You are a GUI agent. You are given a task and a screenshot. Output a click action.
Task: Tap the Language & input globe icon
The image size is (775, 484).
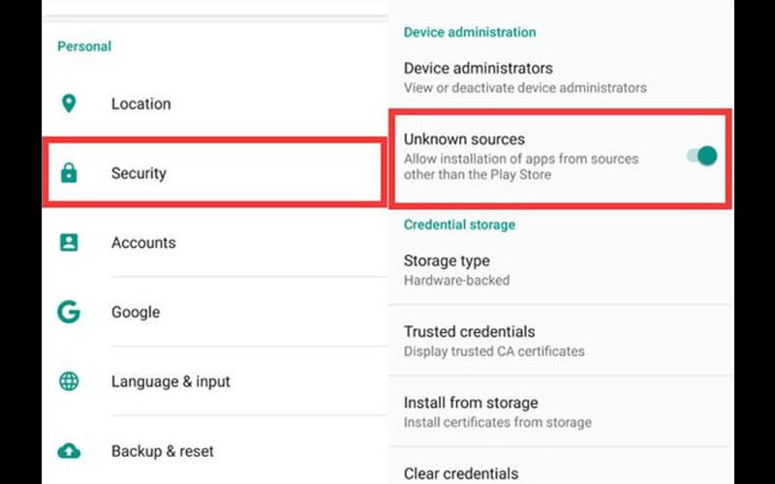pyautogui.click(x=69, y=381)
